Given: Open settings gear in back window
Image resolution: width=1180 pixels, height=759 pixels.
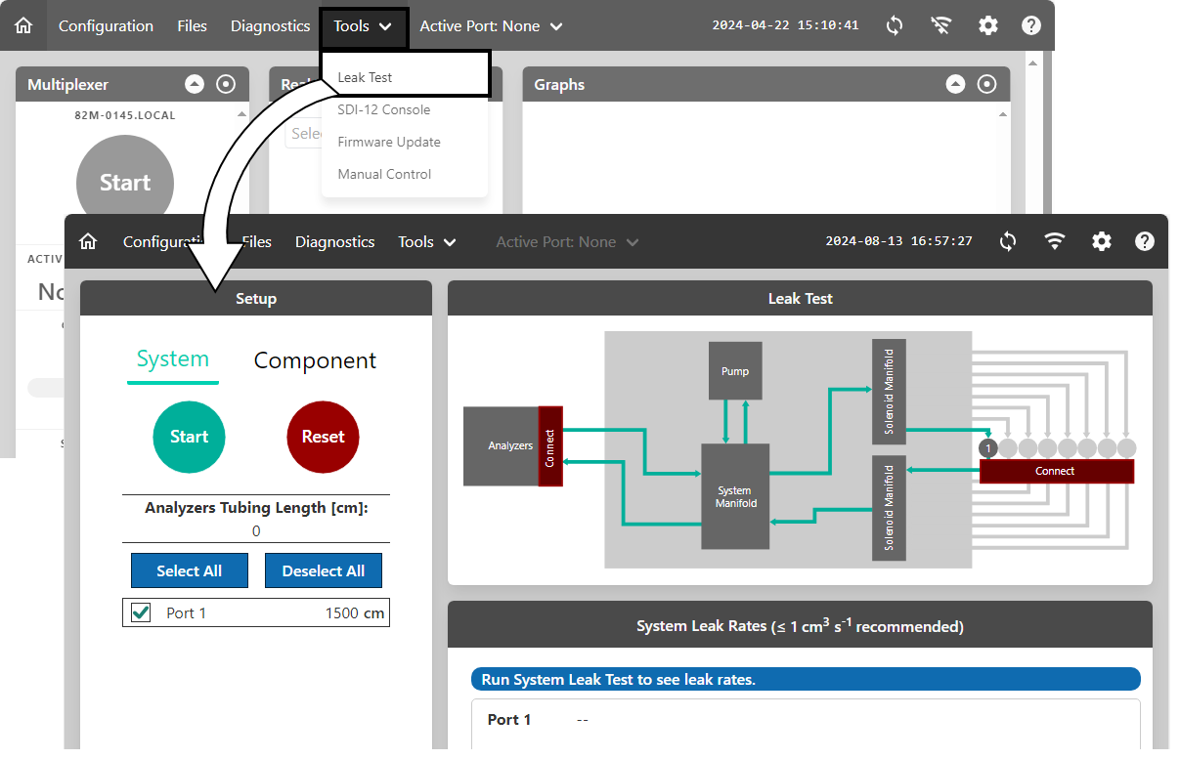Looking at the screenshot, I should 988,25.
